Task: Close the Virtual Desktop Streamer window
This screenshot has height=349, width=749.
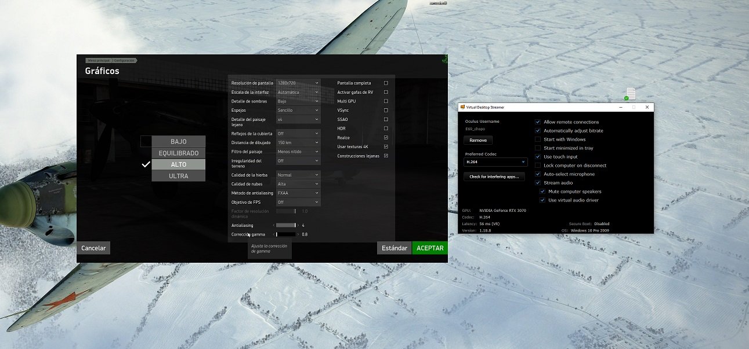Action: tap(647, 107)
